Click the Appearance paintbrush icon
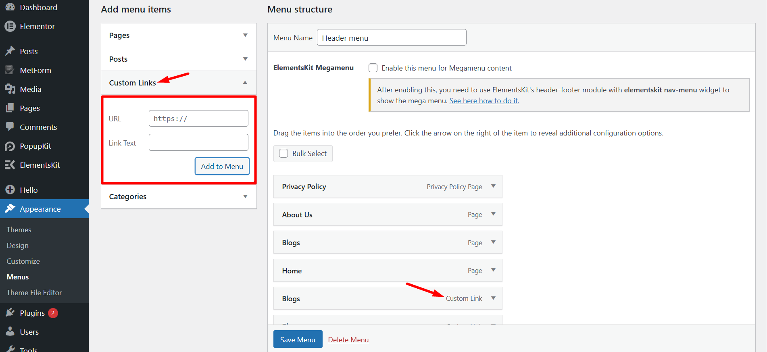 click(10, 209)
